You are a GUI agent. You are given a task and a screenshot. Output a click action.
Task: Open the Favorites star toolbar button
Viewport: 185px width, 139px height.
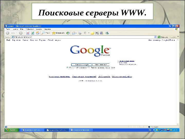pyautogui.click(x=58, y=33)
